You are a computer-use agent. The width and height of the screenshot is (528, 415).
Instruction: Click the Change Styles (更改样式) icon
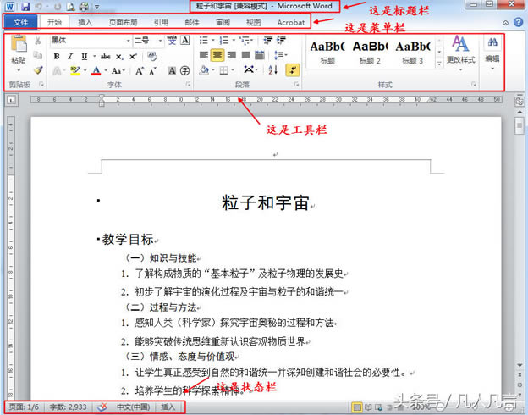(460, 49)
